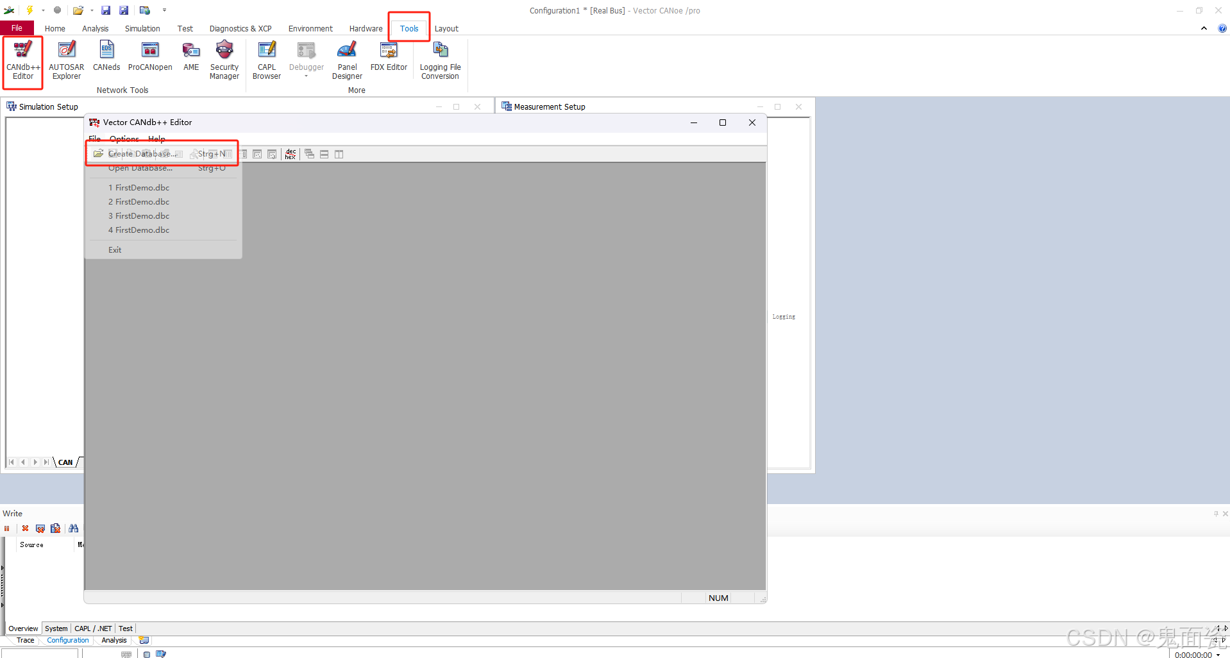This screenshot has width=1230, height=658.
Task: Launch the AME tool
Action: click(191, 56)
